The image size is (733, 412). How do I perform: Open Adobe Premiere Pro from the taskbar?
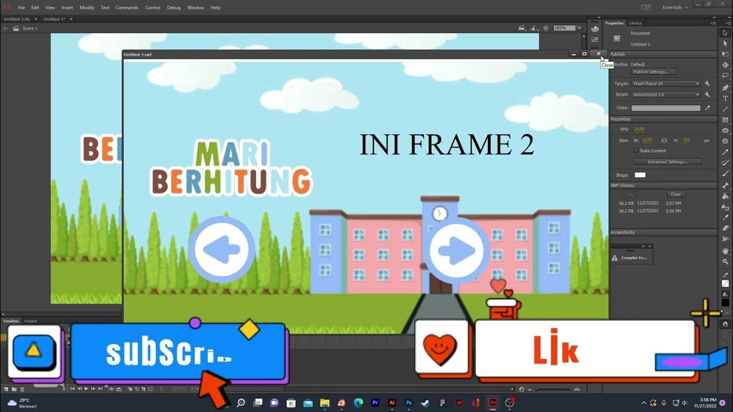pos(375,403)
